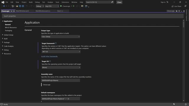Expand the Package section
Image resolution: width=189 pixels, height=106 pixels.
coord(3,42)
